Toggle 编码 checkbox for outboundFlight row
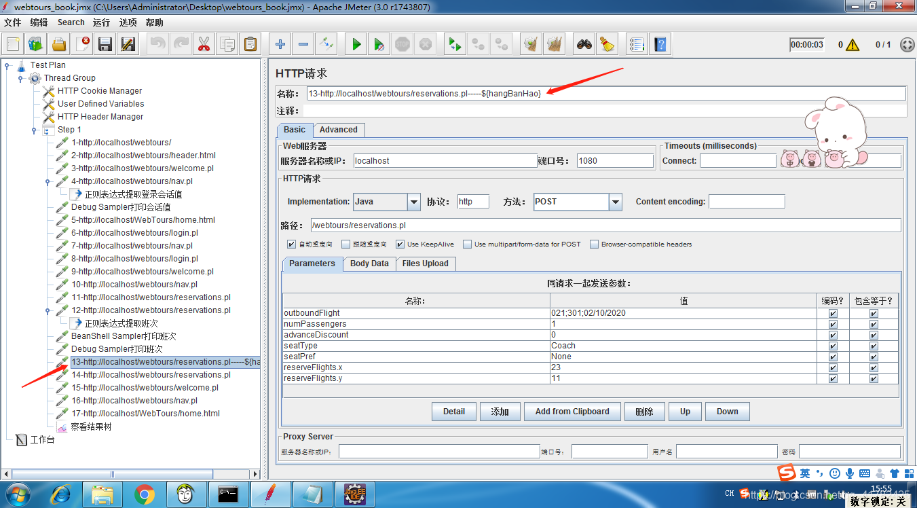The width and height of the screenshot is (917, 508). click(833, 313)
